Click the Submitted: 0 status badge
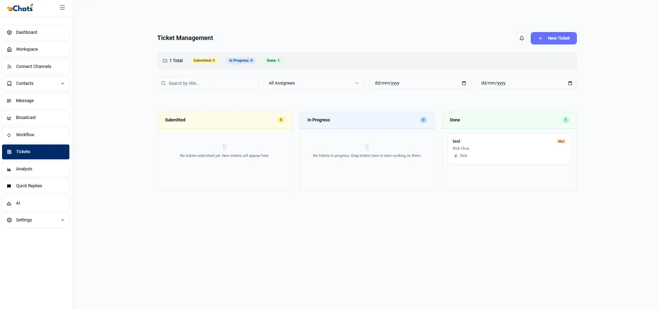 (x=204, y=61)
